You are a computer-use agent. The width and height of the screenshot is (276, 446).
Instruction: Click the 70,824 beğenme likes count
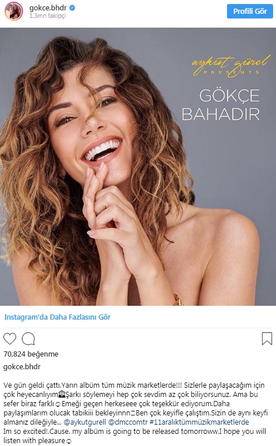[31, 354]
